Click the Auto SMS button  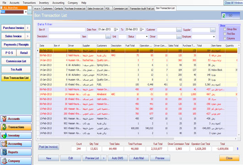118,158
